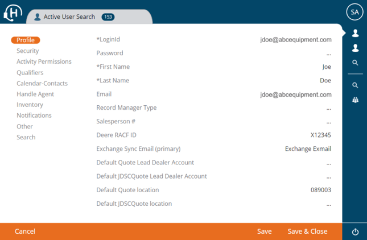This screenshot has height=240, width=367.
Task: Expand the Record Manager Type value
Action: coord(329,108)
